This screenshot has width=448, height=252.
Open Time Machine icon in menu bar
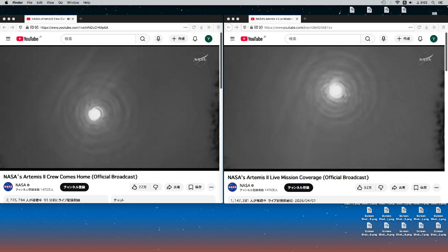tap(384, 3)
